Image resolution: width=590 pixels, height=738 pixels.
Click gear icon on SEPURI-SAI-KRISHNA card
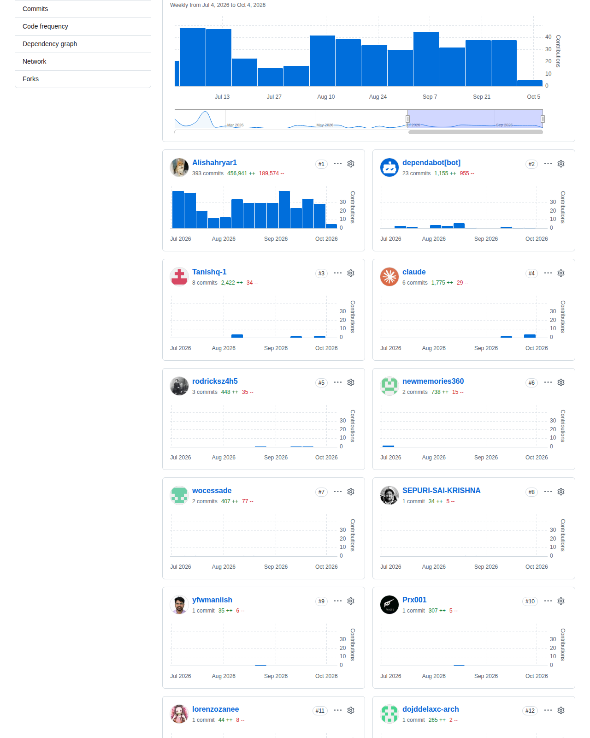pyautogui.click(x=561, y=492)
